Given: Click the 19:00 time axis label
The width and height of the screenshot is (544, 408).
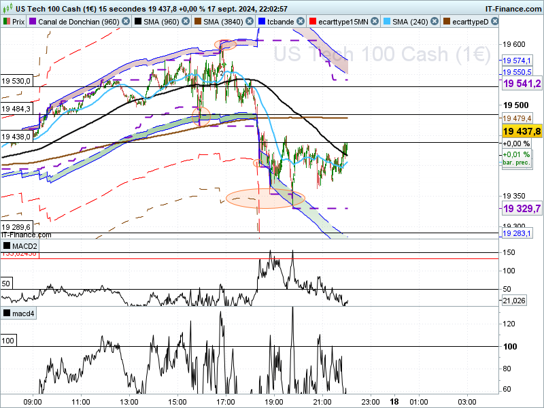Looking at the screenshot, I should (x=274, y=402).
